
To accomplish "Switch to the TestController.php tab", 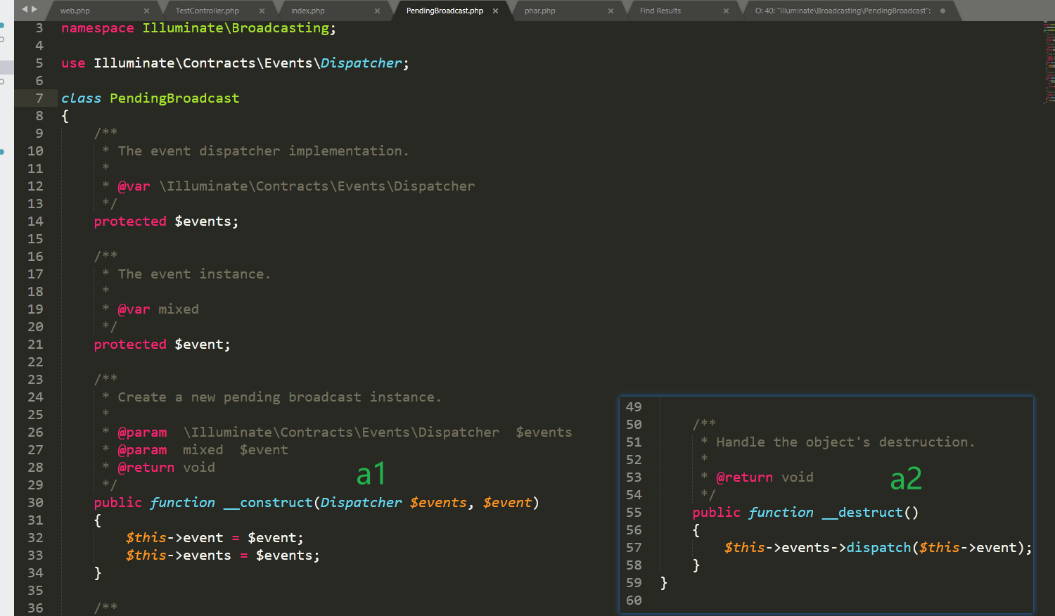I will pyautogui.click(x=207, y=11).
